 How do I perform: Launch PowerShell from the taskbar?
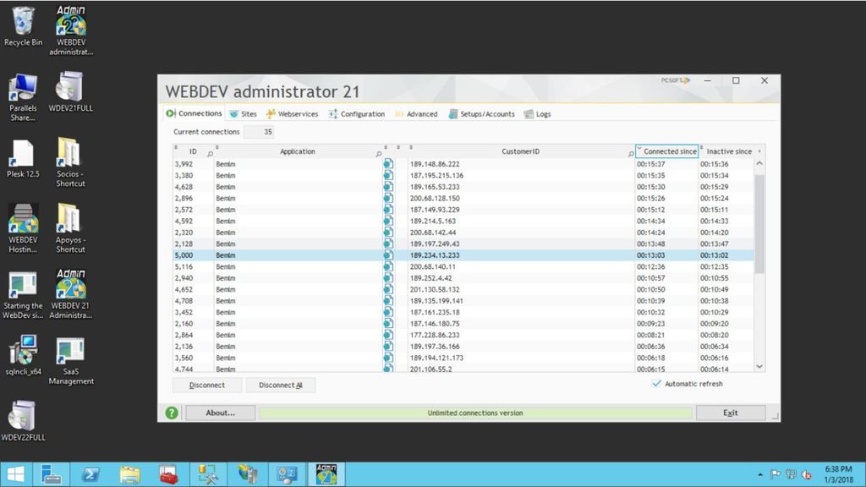(90, 474)
